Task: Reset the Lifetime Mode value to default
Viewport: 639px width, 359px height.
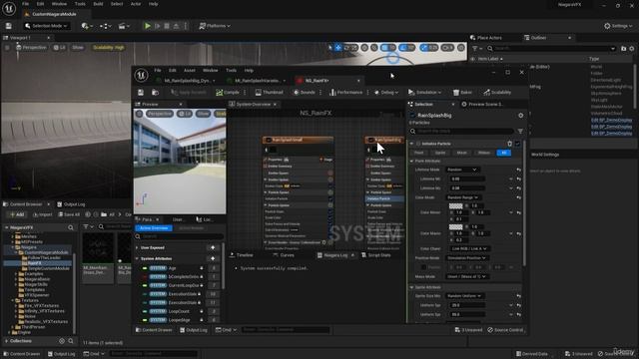Action: [x=518, y=170]
